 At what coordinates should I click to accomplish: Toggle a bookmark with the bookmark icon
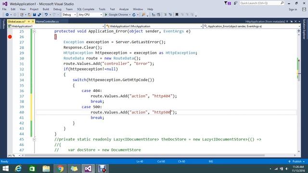pos(177,15)
